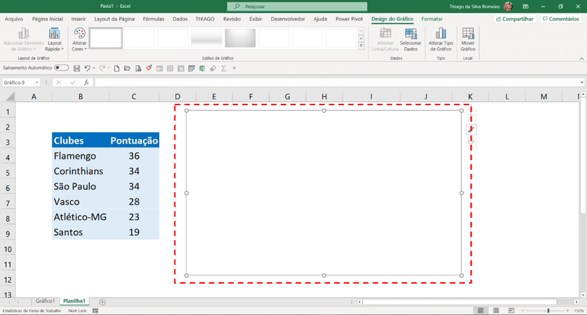
Task: Create a new blank file from quick toolbar
Action: pyautogui.click(x=117, y=68)
